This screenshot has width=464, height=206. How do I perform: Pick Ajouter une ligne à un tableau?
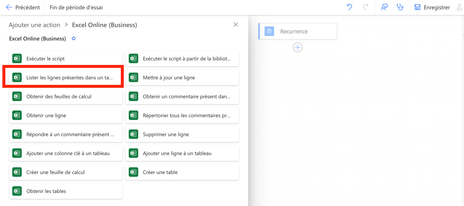pyautogui.click(x=182, y=153)
